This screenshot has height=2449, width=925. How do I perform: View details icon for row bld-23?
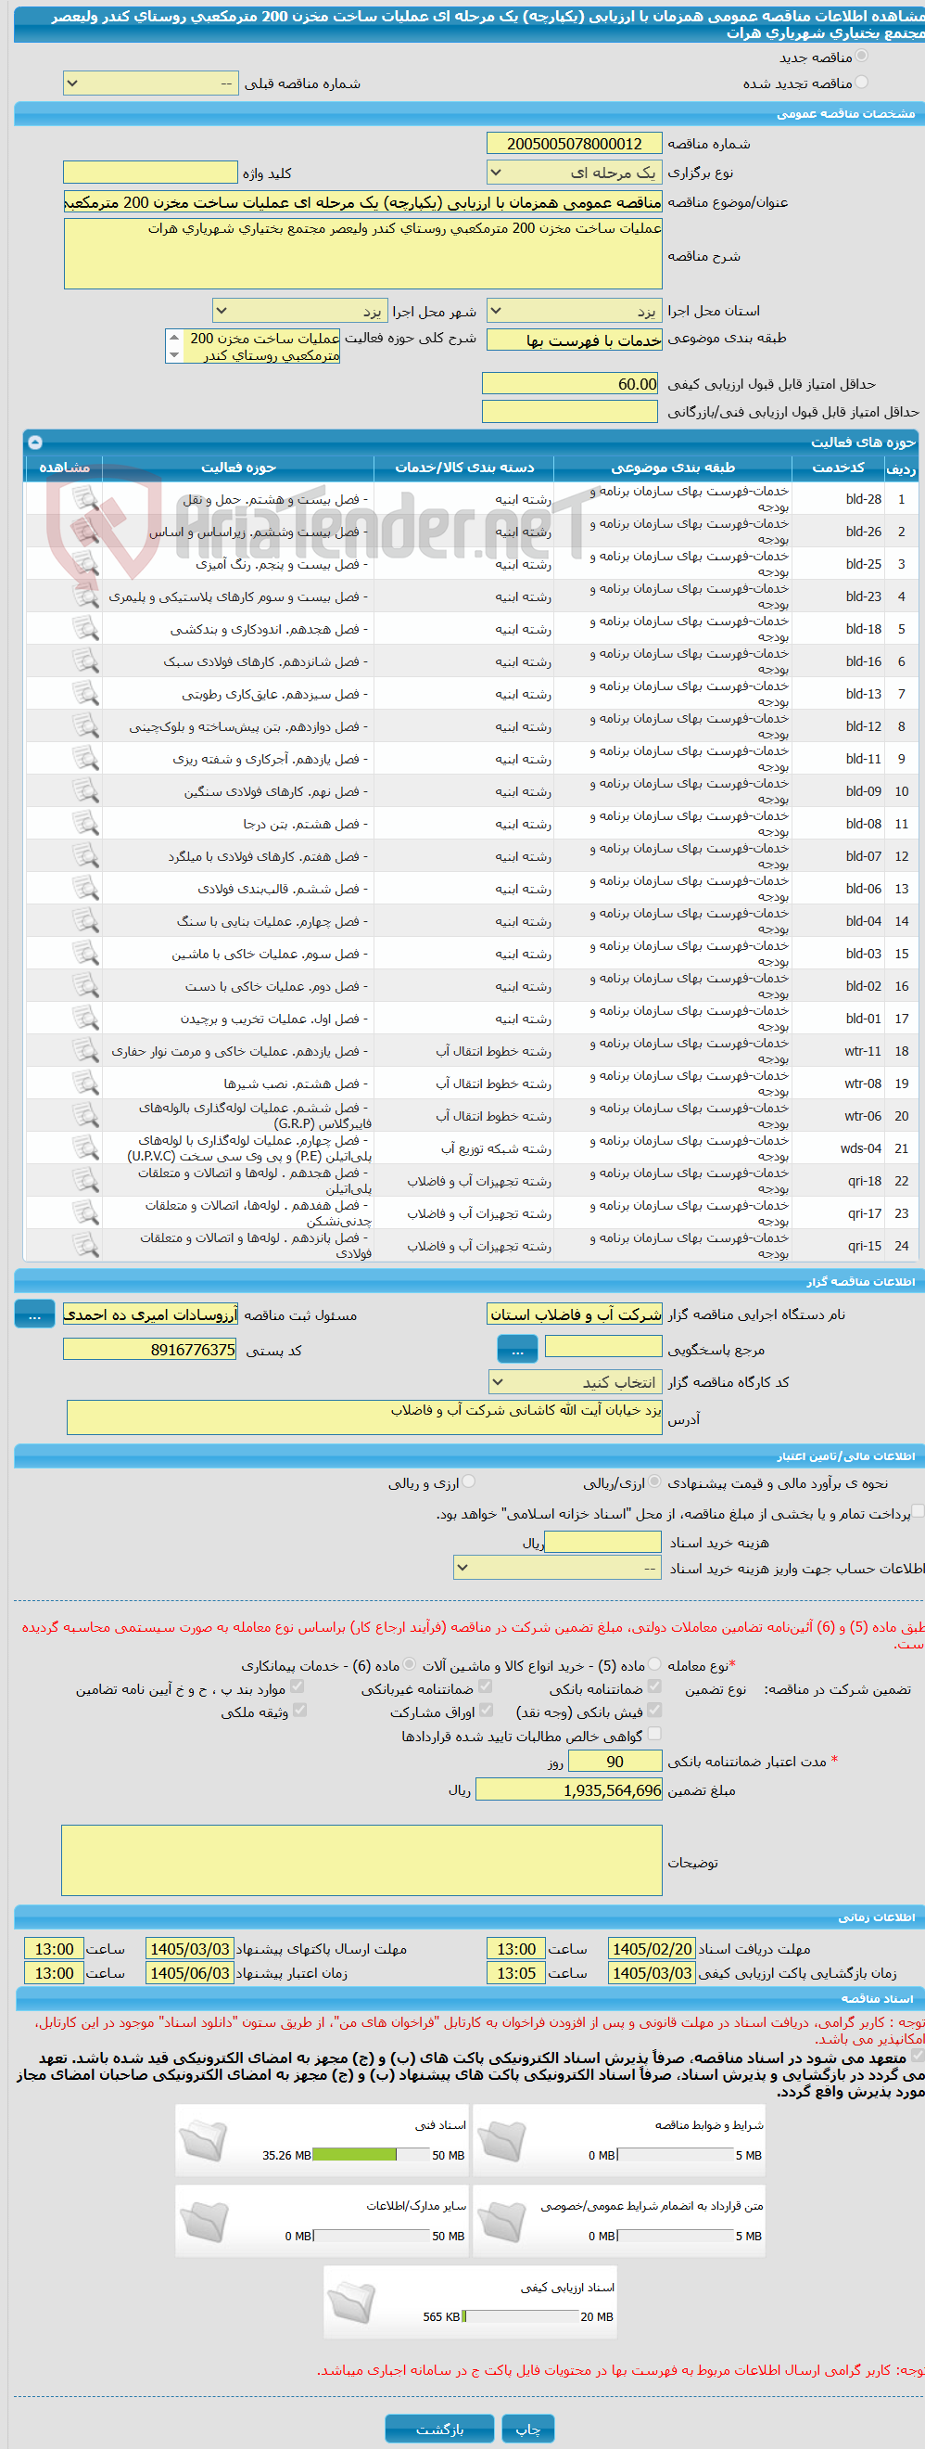[85, 596]
